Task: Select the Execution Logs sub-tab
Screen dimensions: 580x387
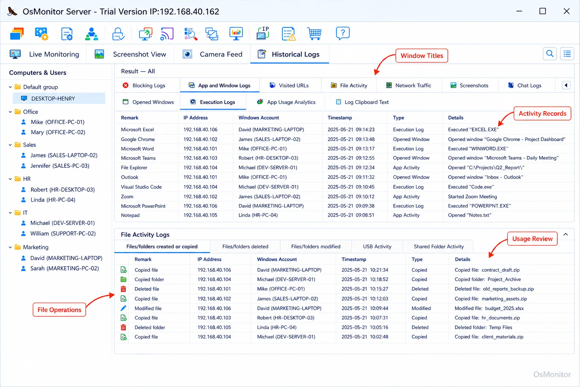Action: pos(213,102)
